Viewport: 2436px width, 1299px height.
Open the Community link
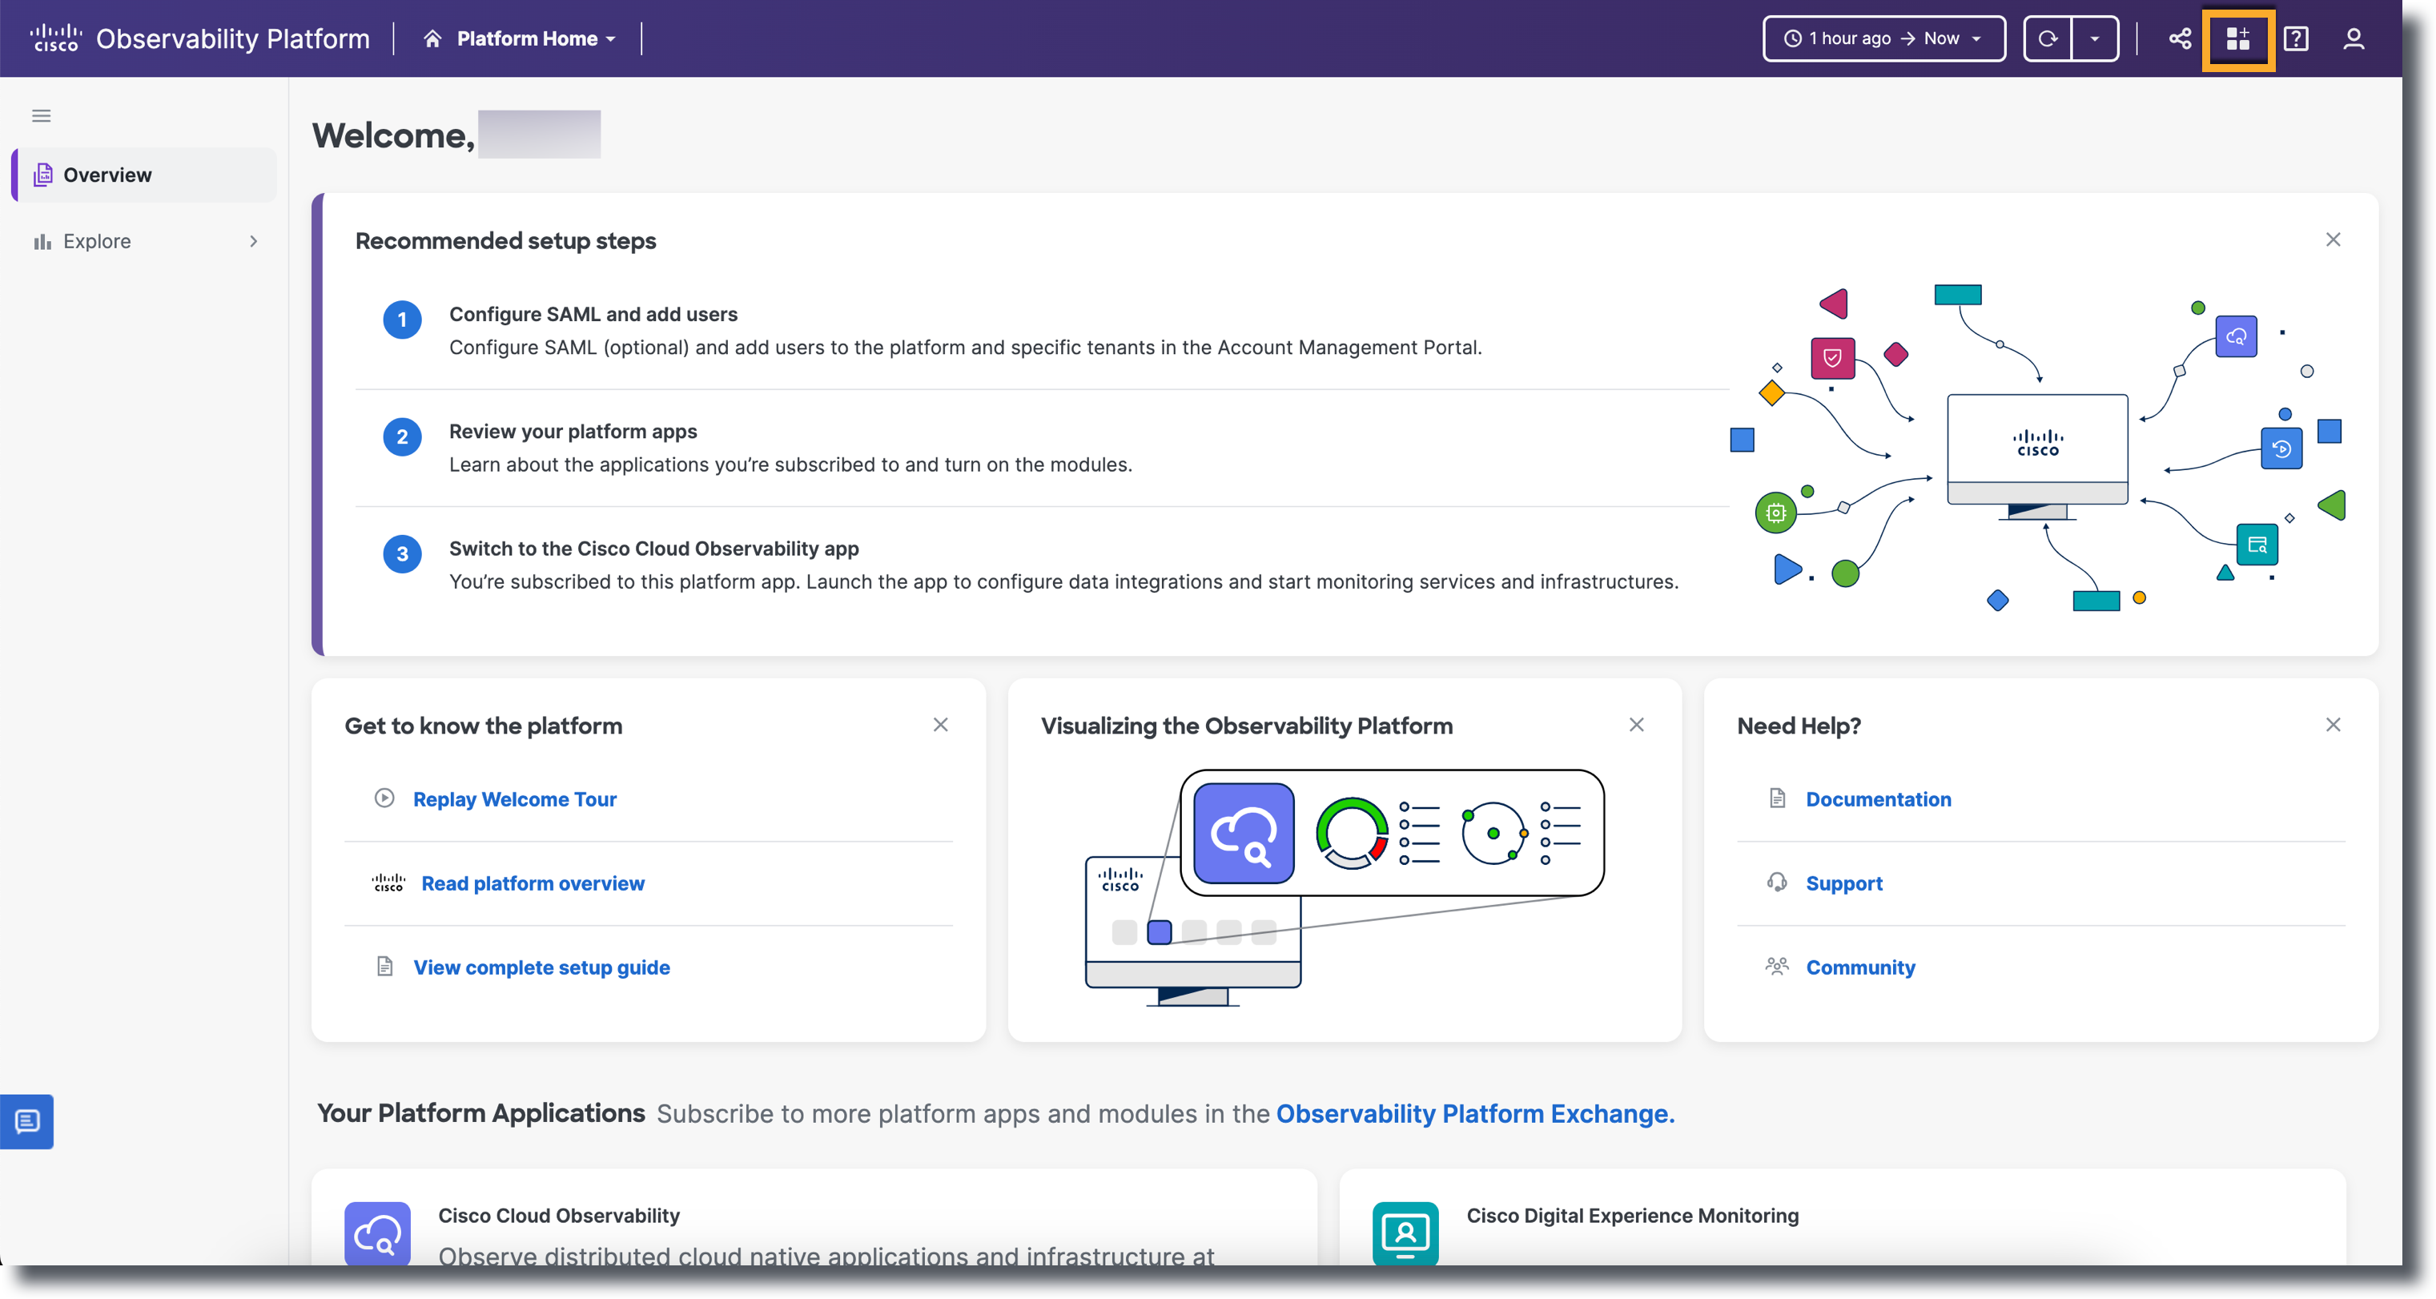(x=1860, y=967)
